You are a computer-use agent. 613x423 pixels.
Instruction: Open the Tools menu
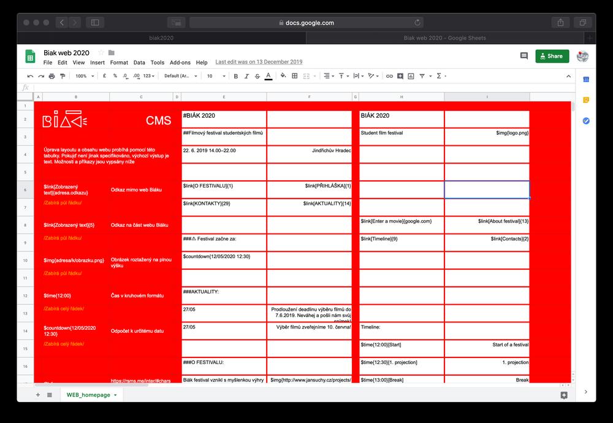[157, 63]
